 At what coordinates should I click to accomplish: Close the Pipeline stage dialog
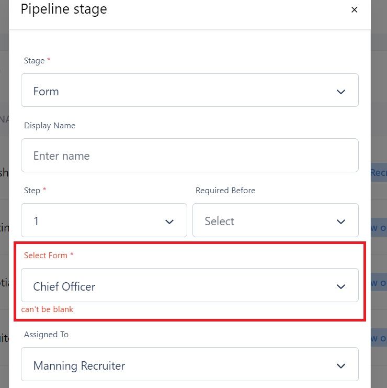[x=354, y=9]
